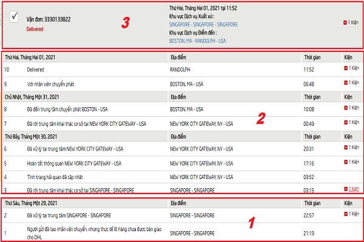Open the SINGAPORE origin service area link
Viewport: 364px width, 242px height.
(203, 25)
